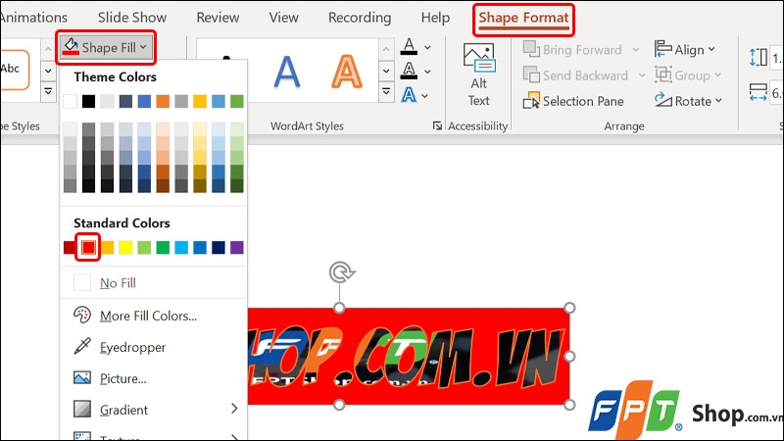The image size is (784, 441).
Task: Click the Gradient submenu arrow
Action: [234, 409]
